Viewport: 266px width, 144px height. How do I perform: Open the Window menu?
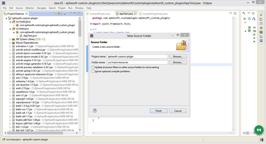point(79,8)
